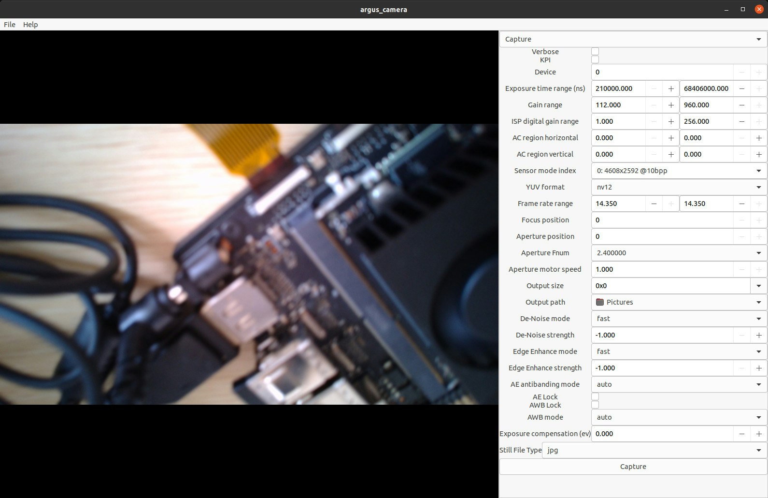The height and width of the screenshot is (498, 768).
Task: Decrease maximum ISP digital gain
Action: point(742,121)
